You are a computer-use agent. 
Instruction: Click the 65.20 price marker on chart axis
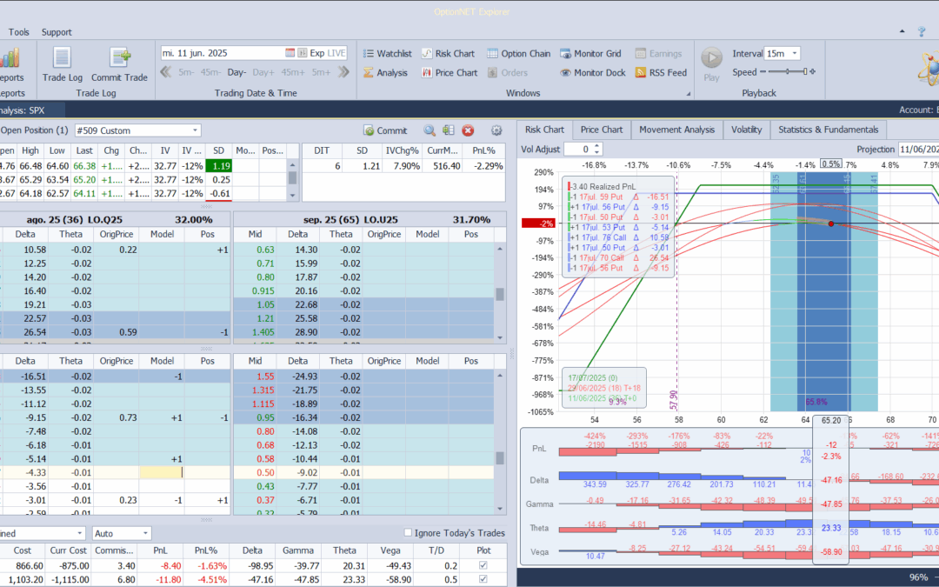[x=830, y=421]
